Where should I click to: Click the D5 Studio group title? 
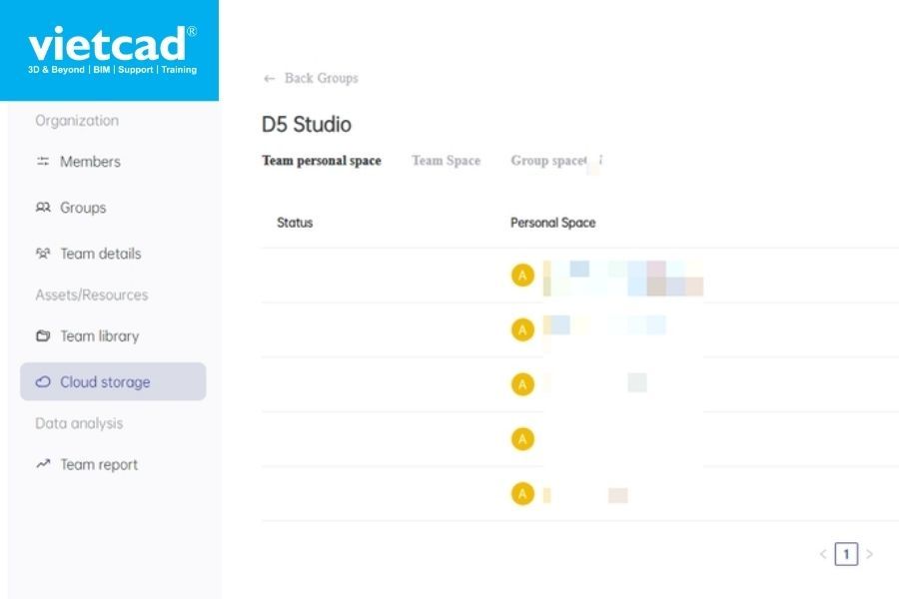pos(307,125)
